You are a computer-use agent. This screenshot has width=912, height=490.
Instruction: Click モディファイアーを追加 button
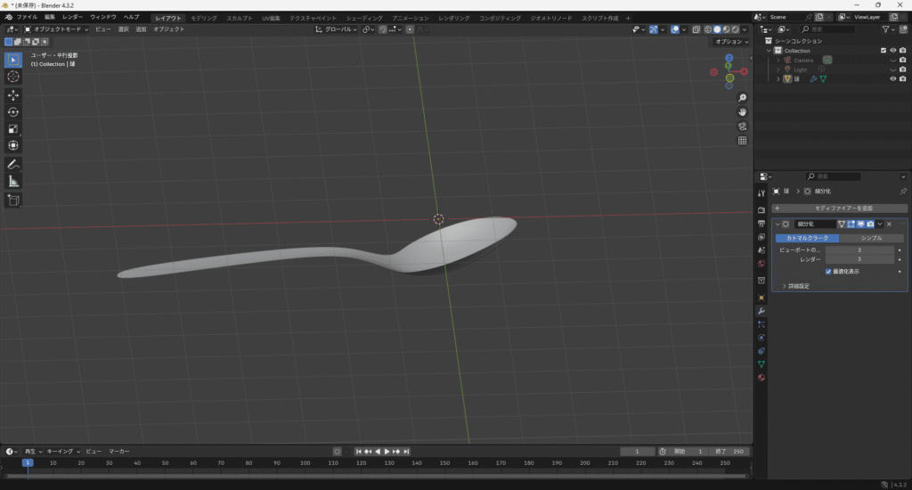(839, 208)
